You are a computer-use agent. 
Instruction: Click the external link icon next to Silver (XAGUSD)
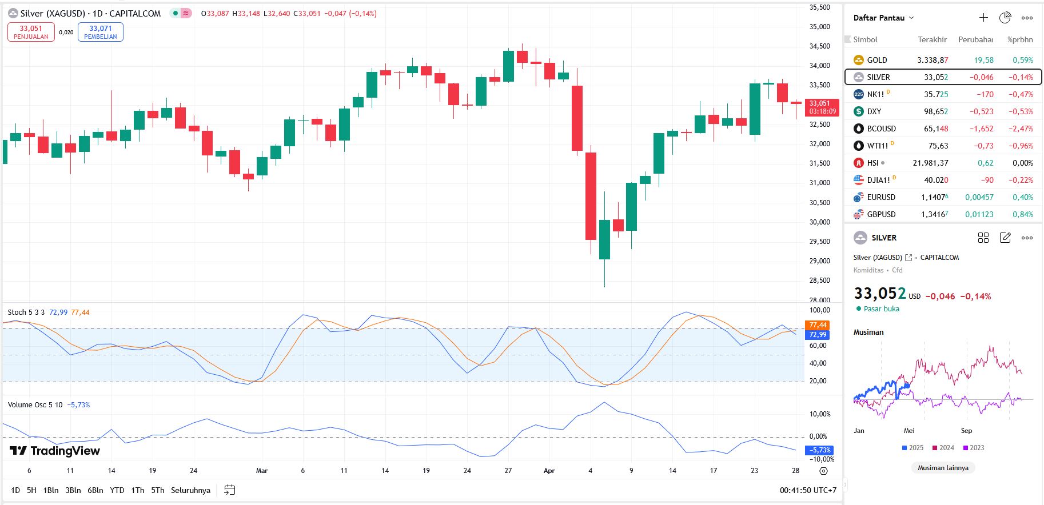[908, 258]
